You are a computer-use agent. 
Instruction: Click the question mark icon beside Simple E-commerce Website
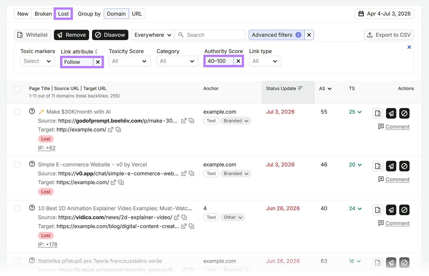coord(32,164)
